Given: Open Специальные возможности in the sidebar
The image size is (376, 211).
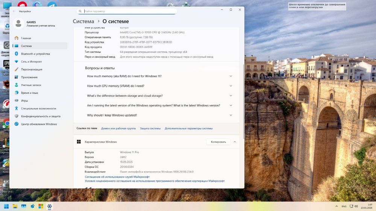Looking at the screenshot, I should [40, 108].
